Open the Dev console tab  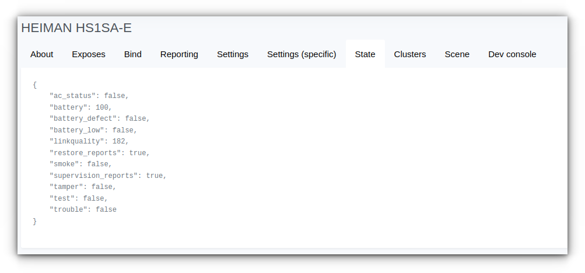pos(512,54)
